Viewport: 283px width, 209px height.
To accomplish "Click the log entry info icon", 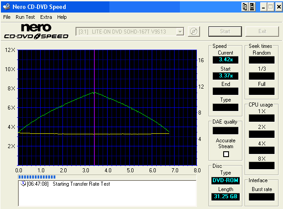I will tap(23, 183).
